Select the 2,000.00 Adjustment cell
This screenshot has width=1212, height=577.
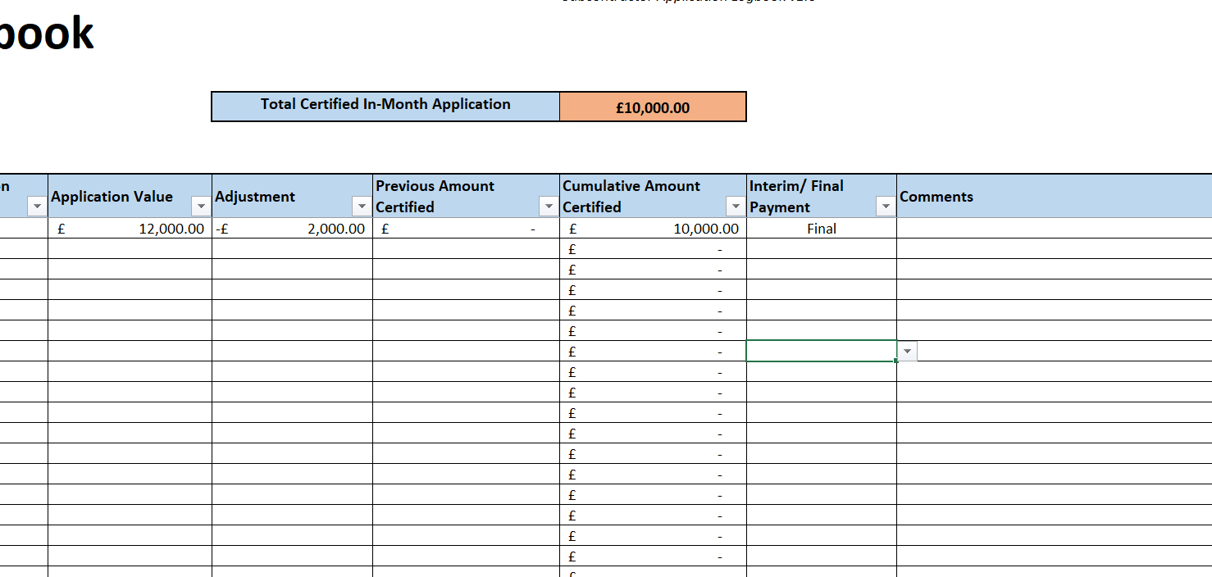292,229
